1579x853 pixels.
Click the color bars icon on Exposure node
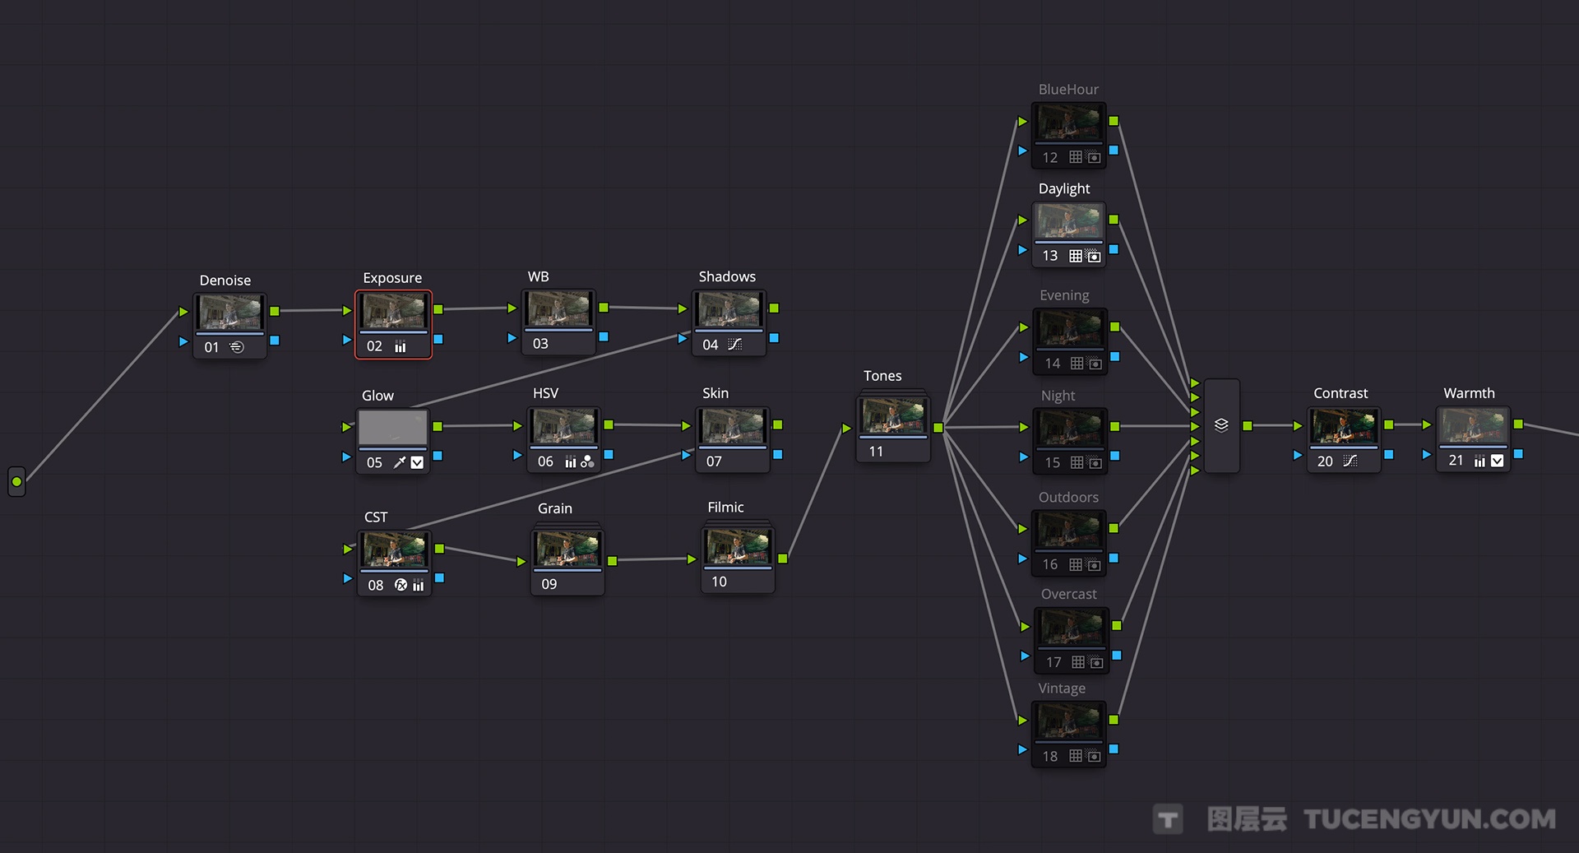(x=401, y=346)
